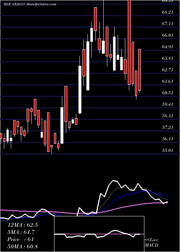Click the 57.21 price axis label
The height and width of the screenshot is (252, 180).
pos(168,127)
